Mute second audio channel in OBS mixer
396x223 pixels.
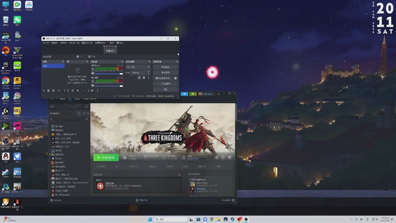[x=93, y=86]
